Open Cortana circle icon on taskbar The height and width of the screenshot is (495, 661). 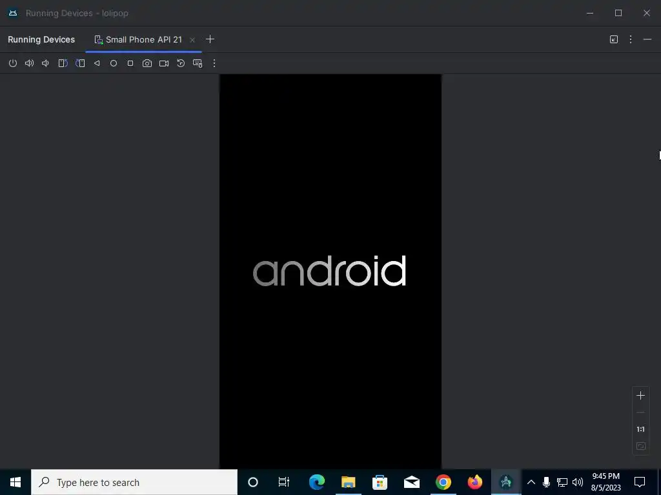point(252,482)
